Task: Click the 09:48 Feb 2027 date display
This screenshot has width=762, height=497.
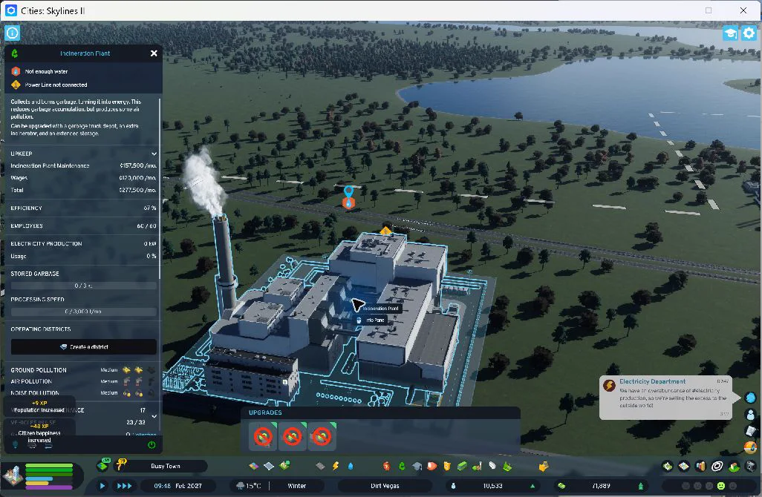Action: pos(178,485)
